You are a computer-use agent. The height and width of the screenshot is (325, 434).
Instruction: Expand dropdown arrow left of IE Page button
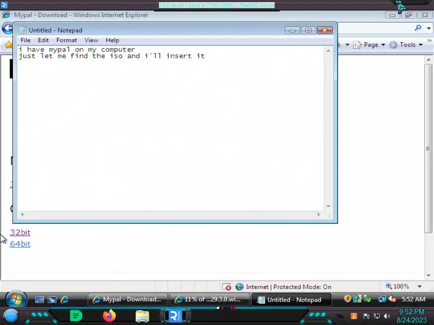347,45
